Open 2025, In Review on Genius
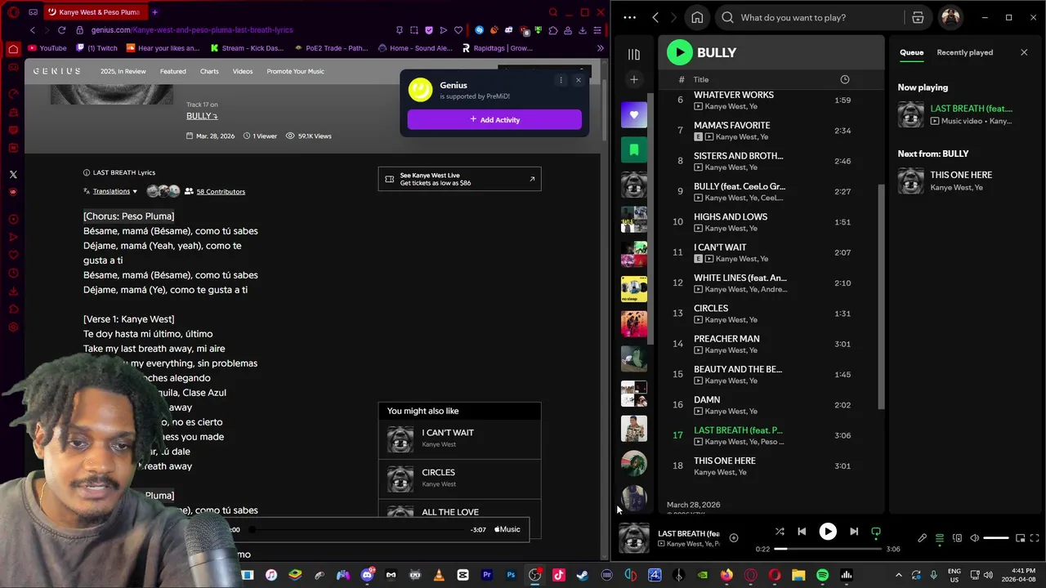The image size is (1046, 588). pyautogui.click(x=123, y=71)
